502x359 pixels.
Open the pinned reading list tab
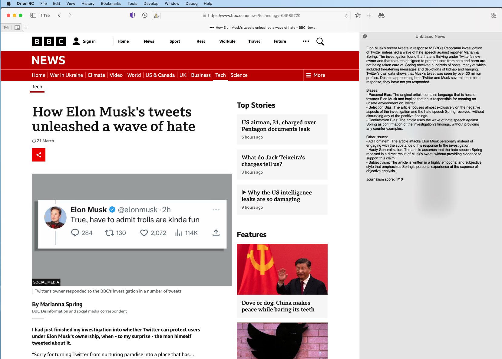[x=17, y=28]
